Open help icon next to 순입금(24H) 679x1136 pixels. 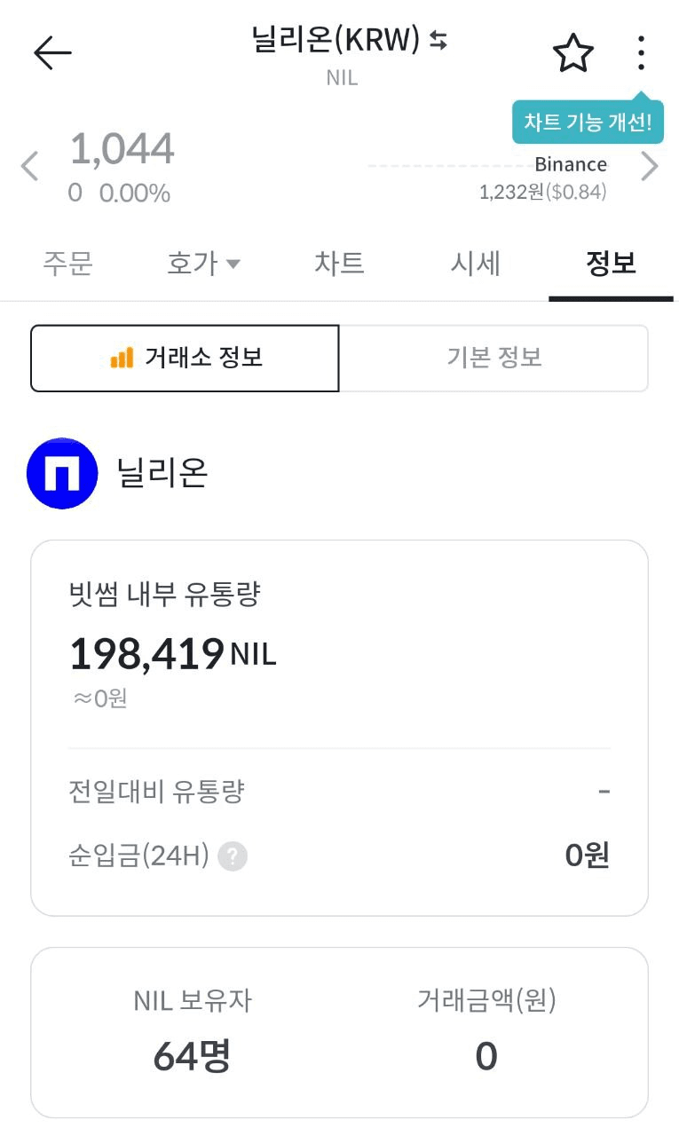coord(233,856)
